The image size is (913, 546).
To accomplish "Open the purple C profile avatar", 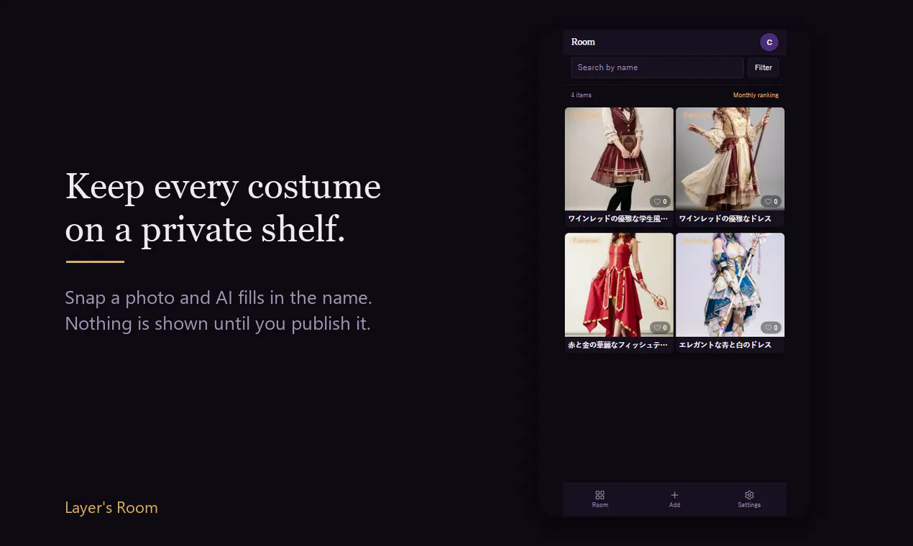I will 769,42.
